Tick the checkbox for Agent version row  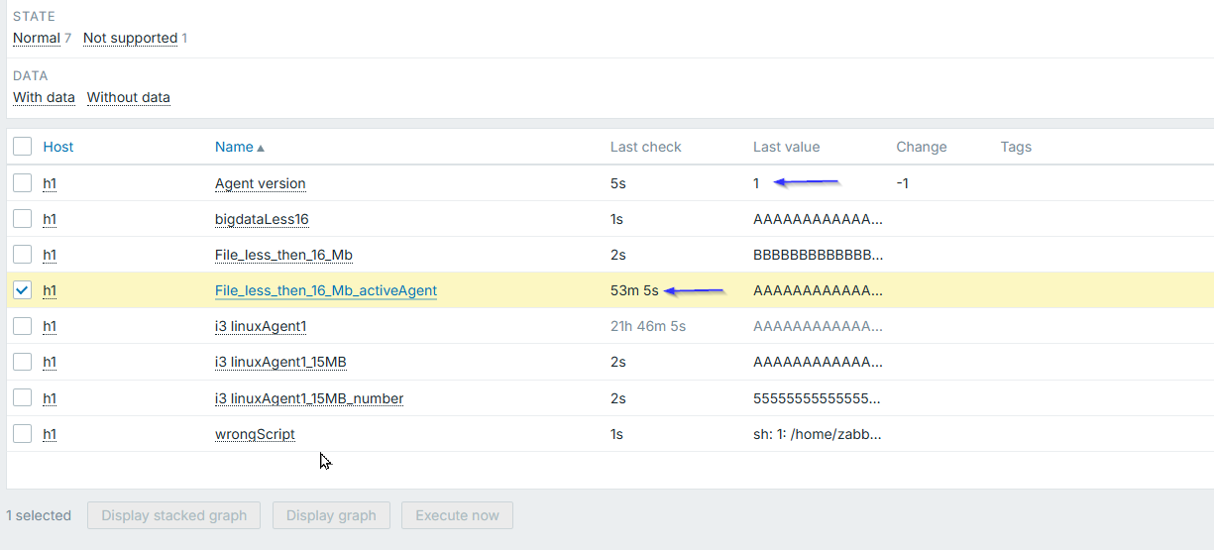[x=22, y=183]
